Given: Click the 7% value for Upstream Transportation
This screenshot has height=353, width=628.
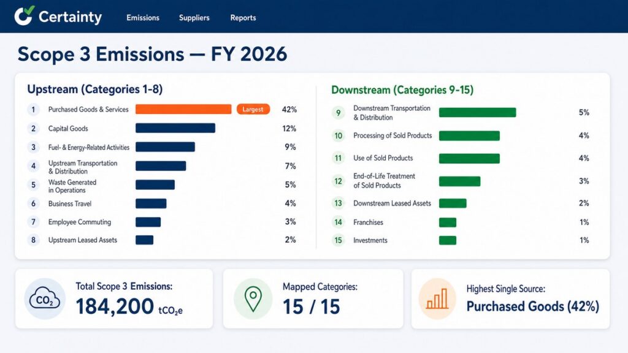Looking at the screenshot, I should tap(290, 165).
